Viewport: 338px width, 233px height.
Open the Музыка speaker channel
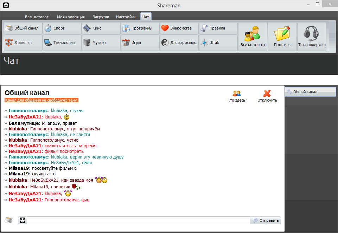click(101, 43)
